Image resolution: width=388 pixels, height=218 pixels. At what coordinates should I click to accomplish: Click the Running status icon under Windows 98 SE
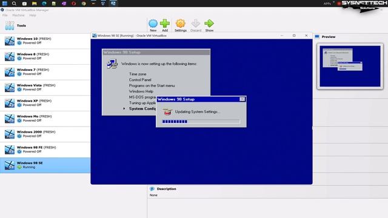tap(19, 167)
